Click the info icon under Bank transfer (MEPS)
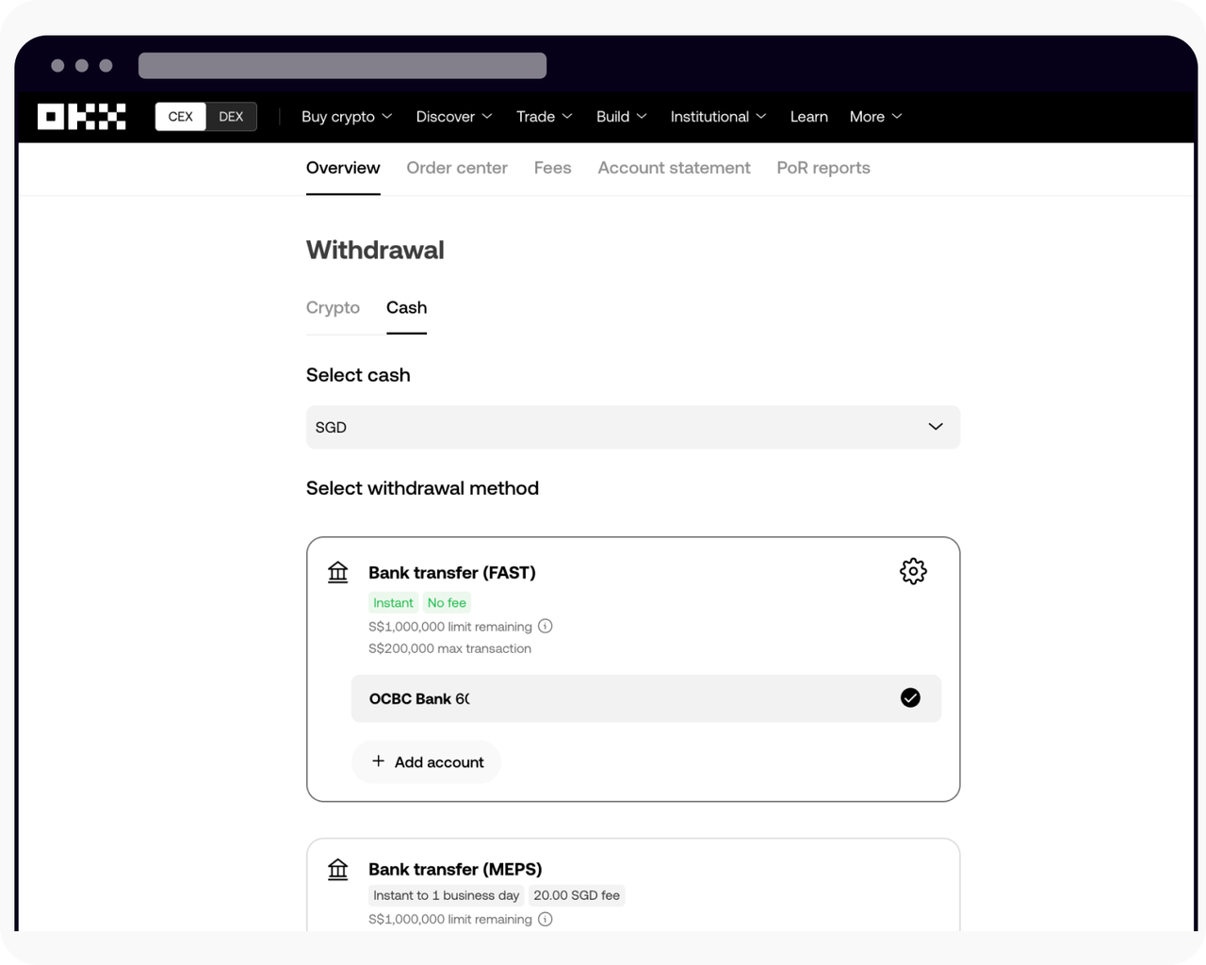Viewport: 1206px width, 965px height. 546,919
